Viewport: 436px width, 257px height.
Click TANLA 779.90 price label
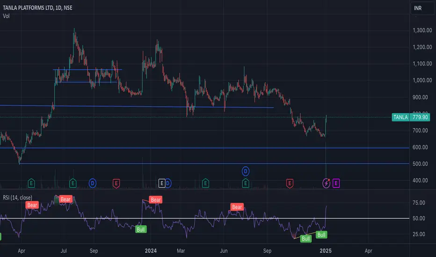pos(411,117)
